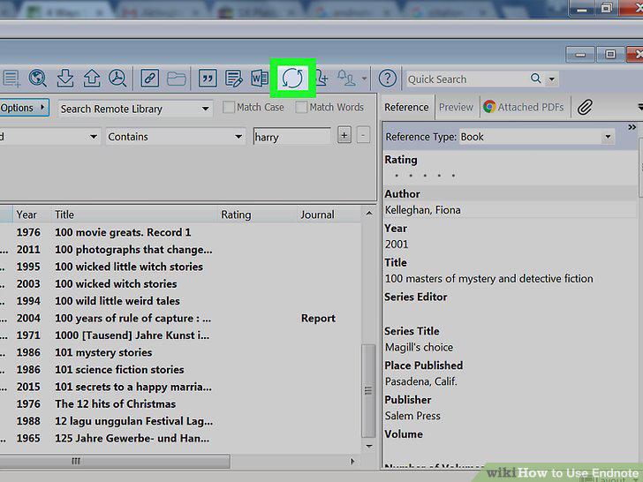The height and width of the screenshot is (482, 643).
Task: Click in the Quick Search field
Action: 465,79
